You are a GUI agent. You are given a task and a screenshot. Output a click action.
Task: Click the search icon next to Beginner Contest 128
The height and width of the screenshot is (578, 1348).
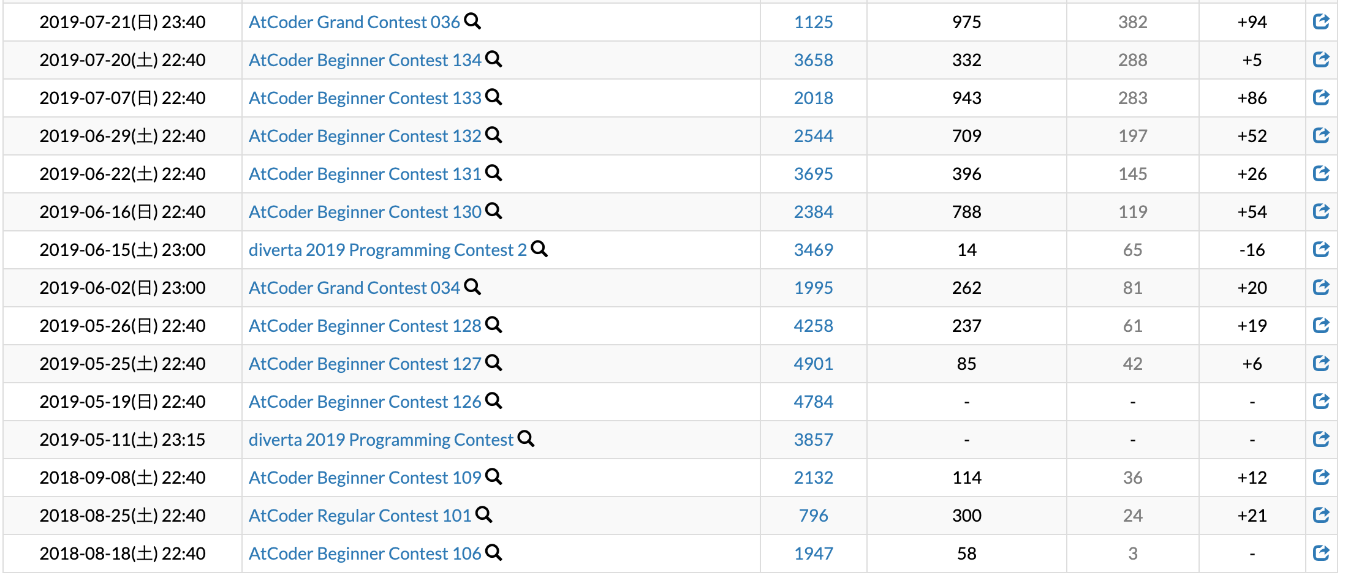[x=494, y=325]
